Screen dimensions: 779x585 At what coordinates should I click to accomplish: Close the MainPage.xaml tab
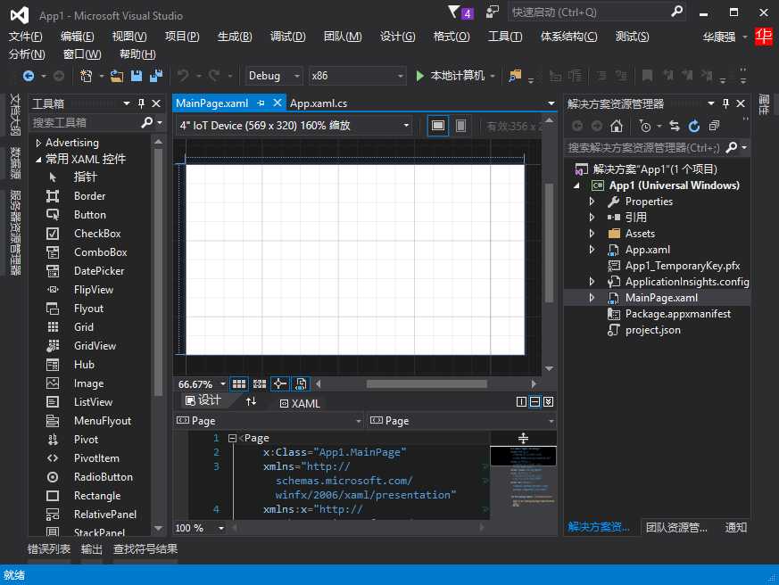pos(278,103)
